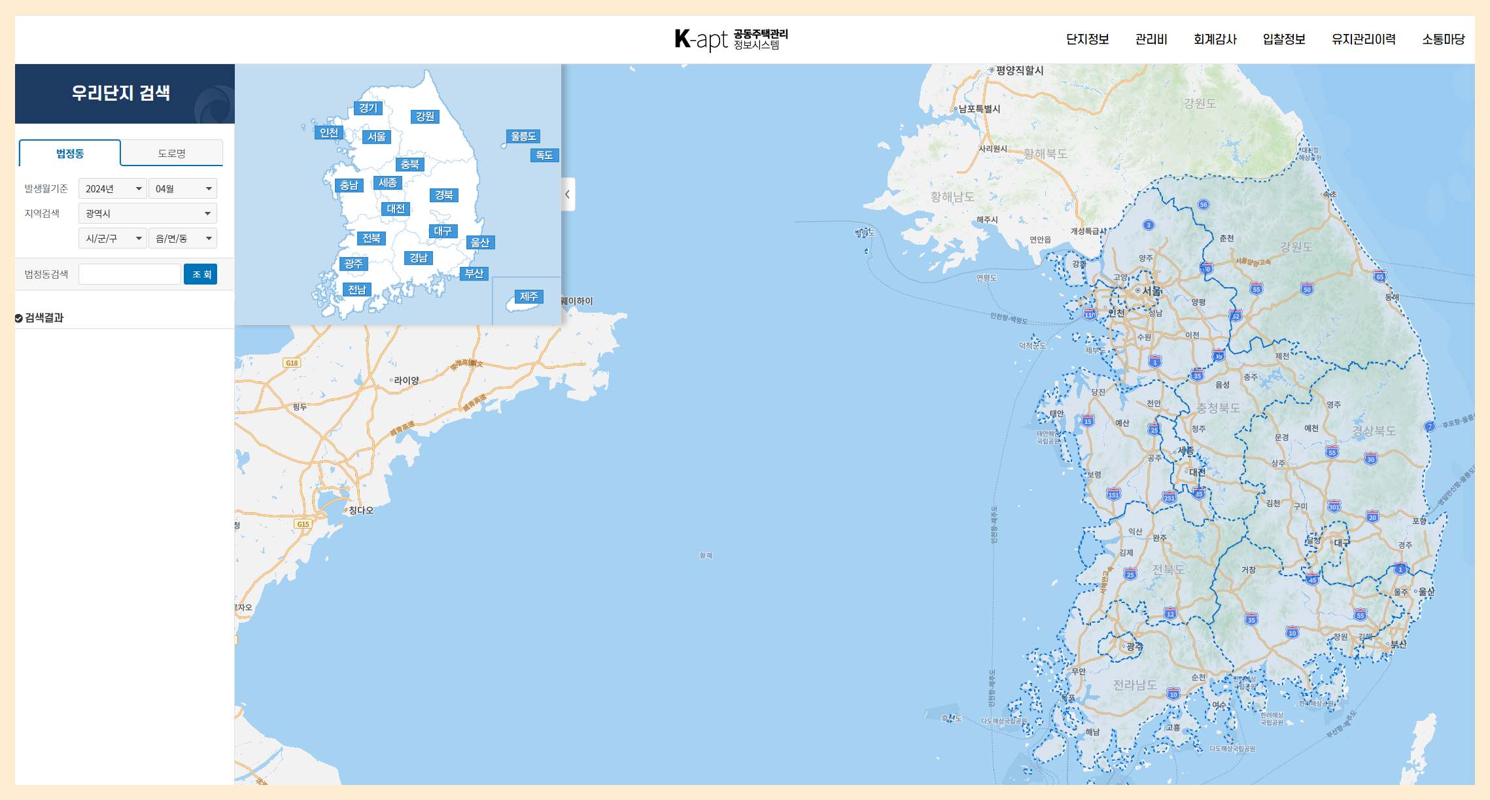This screenshot has height=800, width=1490.
Task: Open the 04월 month dropdown
Action: tap(182, 188)
